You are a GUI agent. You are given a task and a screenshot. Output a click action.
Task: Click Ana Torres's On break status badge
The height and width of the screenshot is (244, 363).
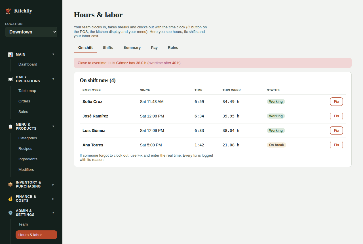(277, 145)
